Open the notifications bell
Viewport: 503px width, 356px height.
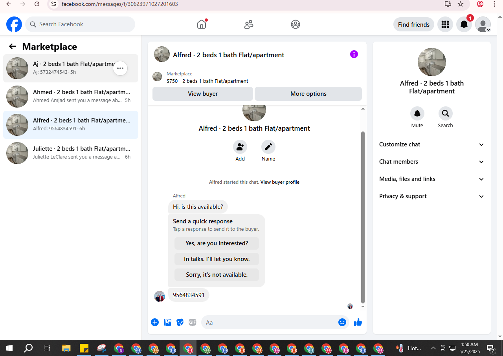coord(464,24)
